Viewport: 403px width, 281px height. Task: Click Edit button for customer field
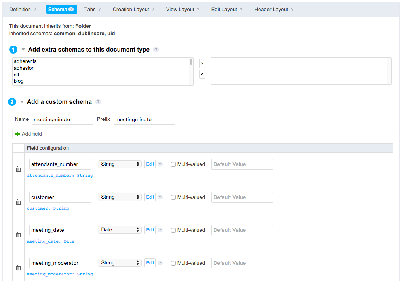150,197
